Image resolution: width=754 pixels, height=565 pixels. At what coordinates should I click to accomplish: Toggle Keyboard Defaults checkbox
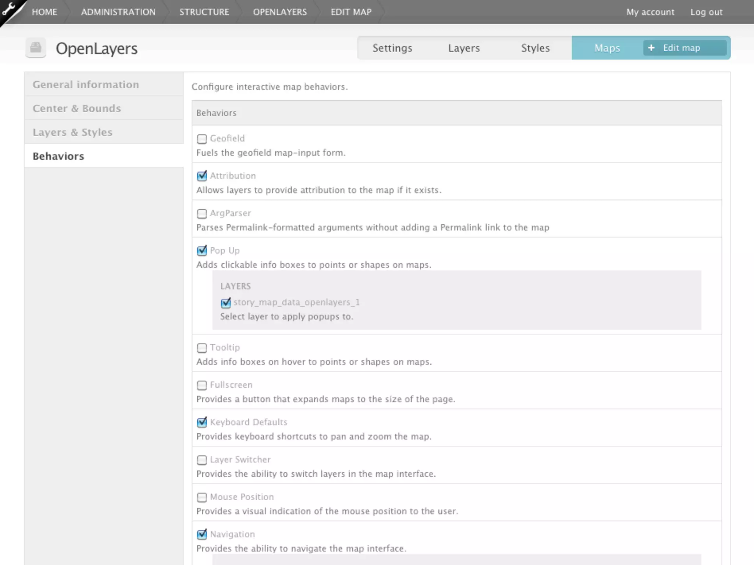pyautogui.click(x=202, y=423)
